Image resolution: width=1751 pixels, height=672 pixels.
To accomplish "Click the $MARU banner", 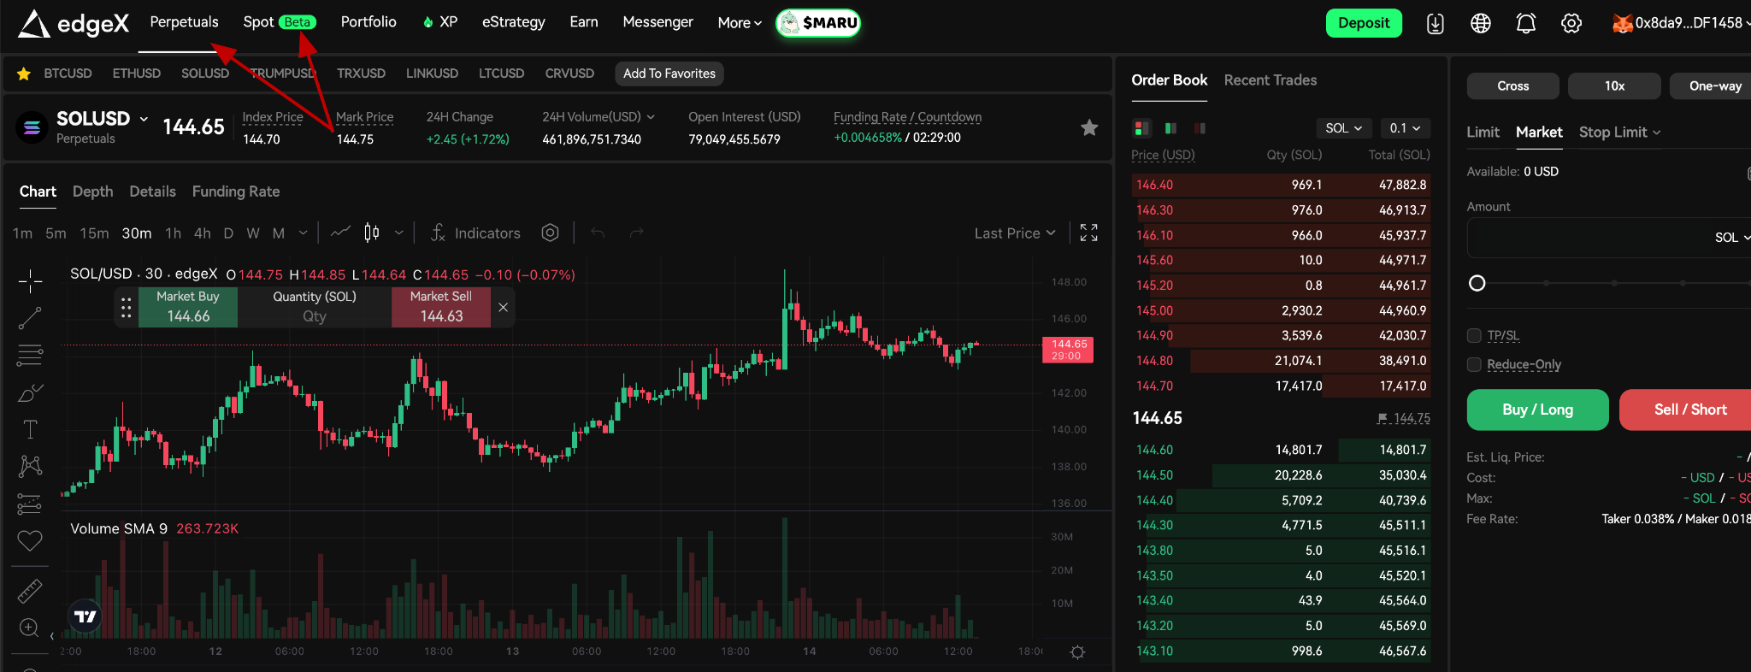I will (x=818, y=23).
